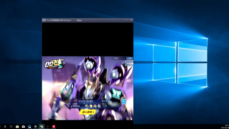
Task: Click the AirPlayer icon in title bar
Action: 44,20
